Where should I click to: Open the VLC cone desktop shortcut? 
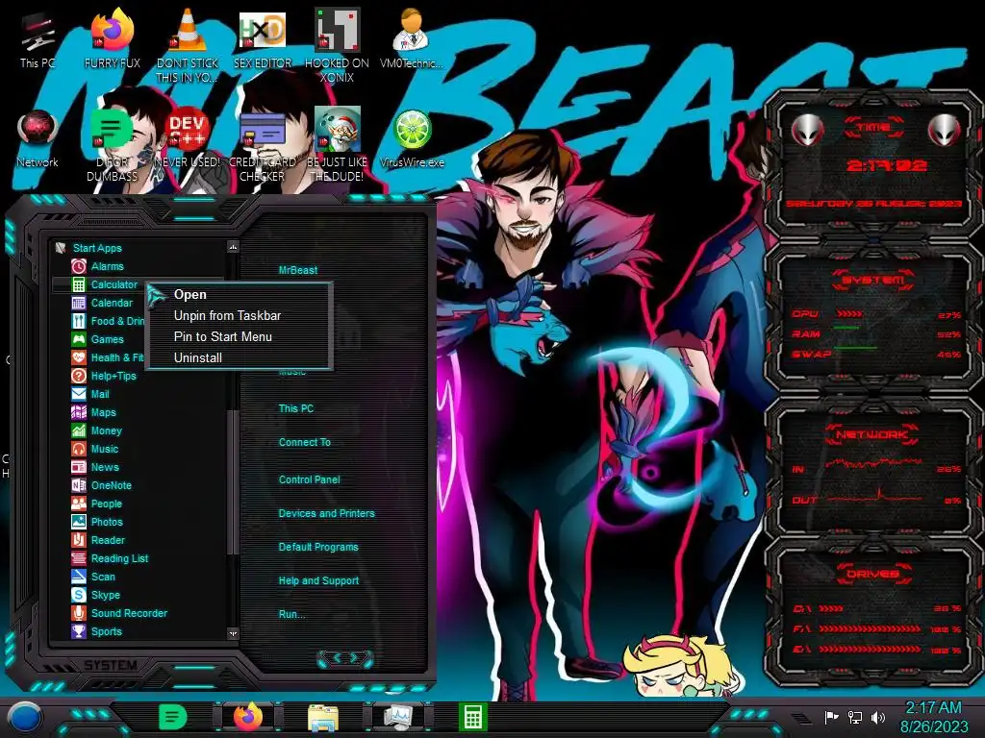188,44
